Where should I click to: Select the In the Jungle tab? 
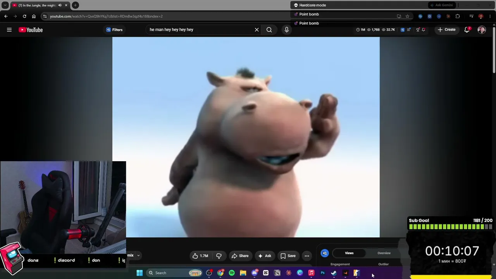(x=40, y=5)
